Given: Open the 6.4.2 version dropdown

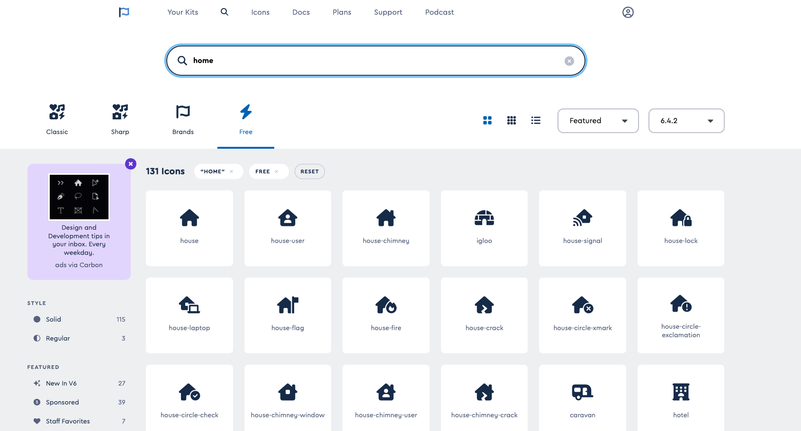Looking at the screenshot, I should tap(686, 121).
